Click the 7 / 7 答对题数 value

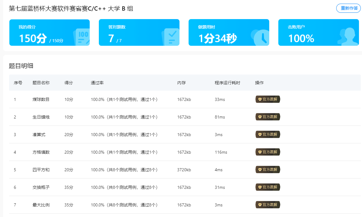115,38
